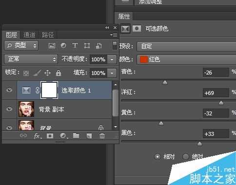This screenshot has height=185, width=236.
Task: Toggle the layer filtering switch
Action: click(x=115, y=46)
